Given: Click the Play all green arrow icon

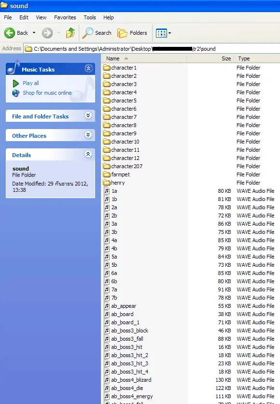Looking at the screenshot, I should pos(16,83).
